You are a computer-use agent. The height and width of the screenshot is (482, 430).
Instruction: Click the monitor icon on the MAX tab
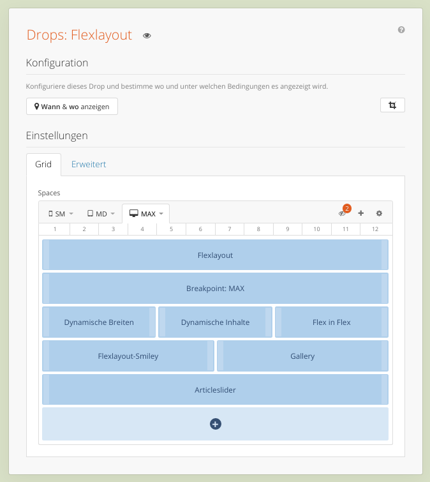click(x=133, y=213)
